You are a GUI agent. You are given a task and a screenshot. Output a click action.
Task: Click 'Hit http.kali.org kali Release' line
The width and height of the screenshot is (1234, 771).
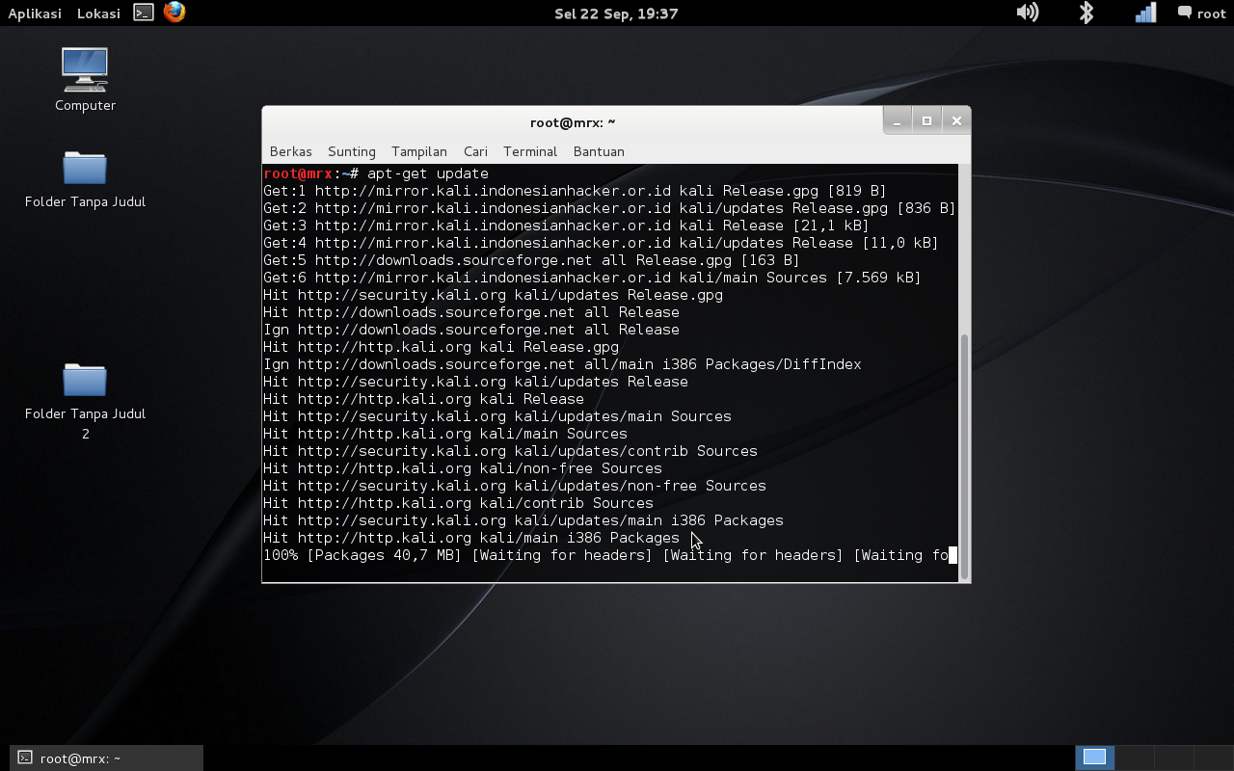click(x=423, y=399)
